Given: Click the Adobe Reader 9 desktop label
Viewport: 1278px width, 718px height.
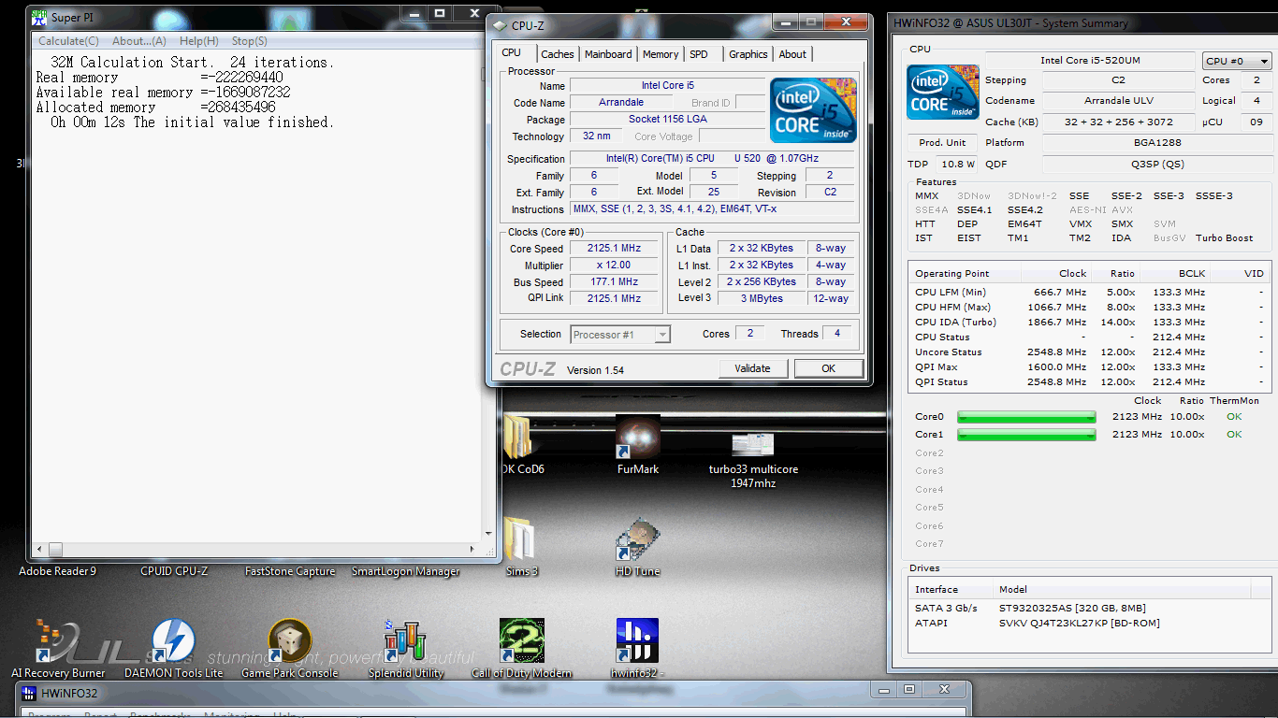Looking at the screenshot, I should tap(57, 571).
